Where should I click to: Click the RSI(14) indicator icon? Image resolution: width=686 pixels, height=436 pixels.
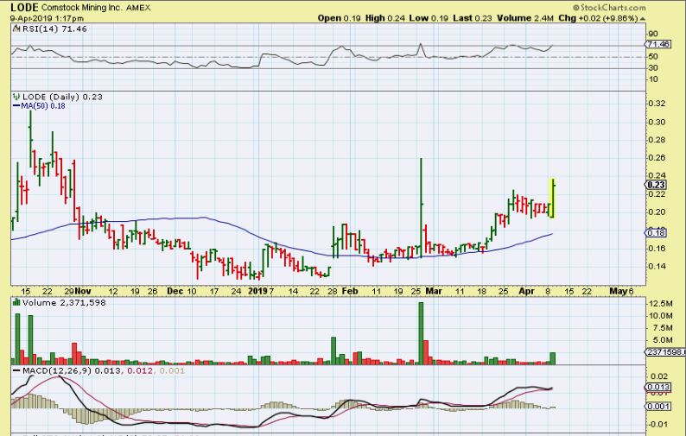point(14,29)
